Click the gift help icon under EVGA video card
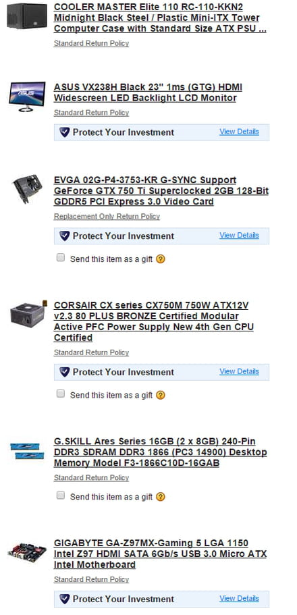This screenshot has width=297, height=615. [x=161, y=259]
